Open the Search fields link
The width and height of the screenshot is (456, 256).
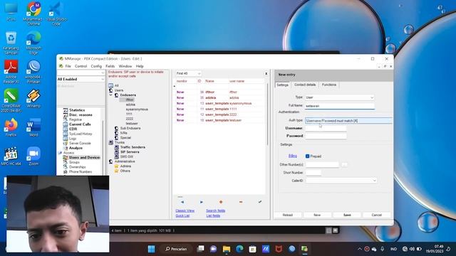(215, 210)
